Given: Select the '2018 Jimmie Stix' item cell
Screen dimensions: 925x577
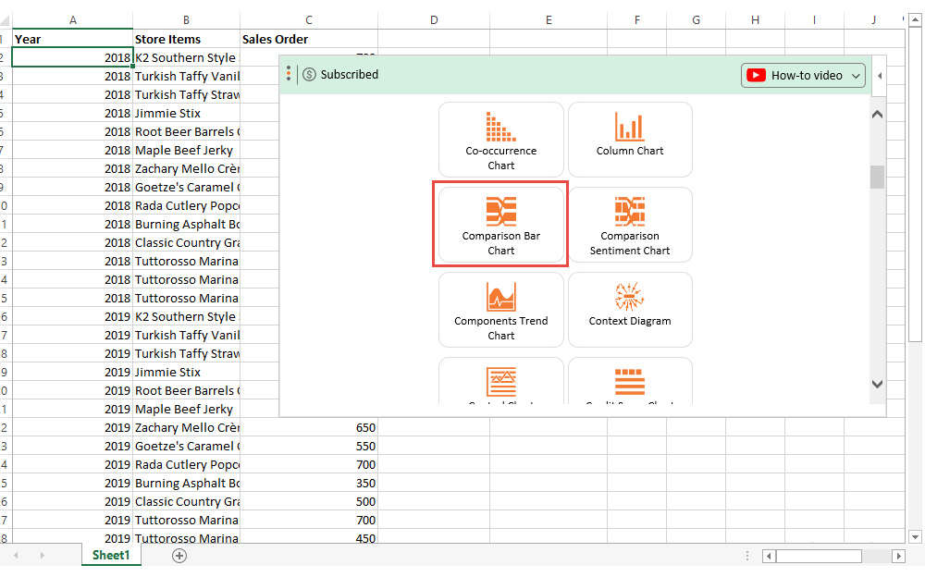Looking at the screenshot, I should (x=187, y=114).
